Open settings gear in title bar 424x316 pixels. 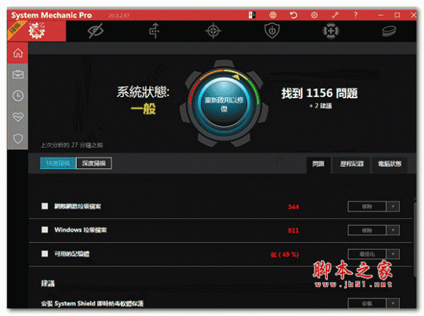(314, 15)
